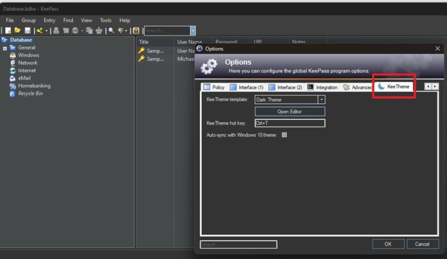The width and height of the screenshot is (447, 259).
Task: Click the Perform Auto-Type toolbar icon
Action: (x=99, y=31)
